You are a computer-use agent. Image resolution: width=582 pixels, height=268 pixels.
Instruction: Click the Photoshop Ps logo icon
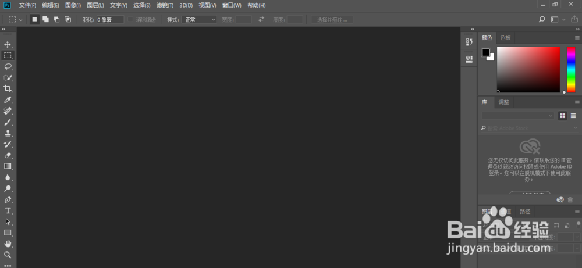pyautogui.click(x=8, y=5)
